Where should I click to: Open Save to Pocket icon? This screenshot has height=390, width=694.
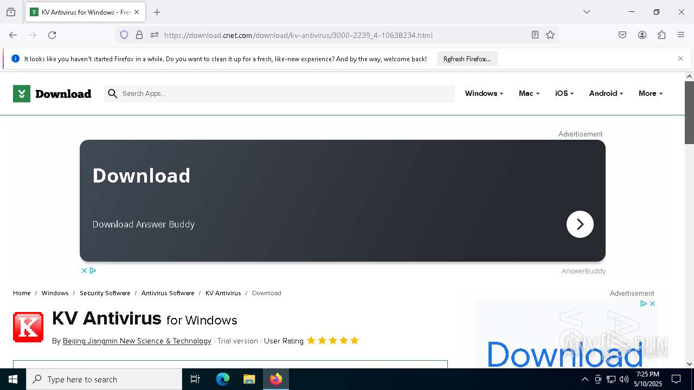[x=622, y=35]
